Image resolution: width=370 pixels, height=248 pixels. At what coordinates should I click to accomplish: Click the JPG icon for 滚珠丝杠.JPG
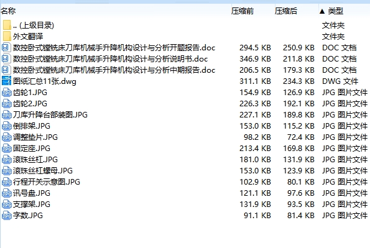tap(7, 160)
